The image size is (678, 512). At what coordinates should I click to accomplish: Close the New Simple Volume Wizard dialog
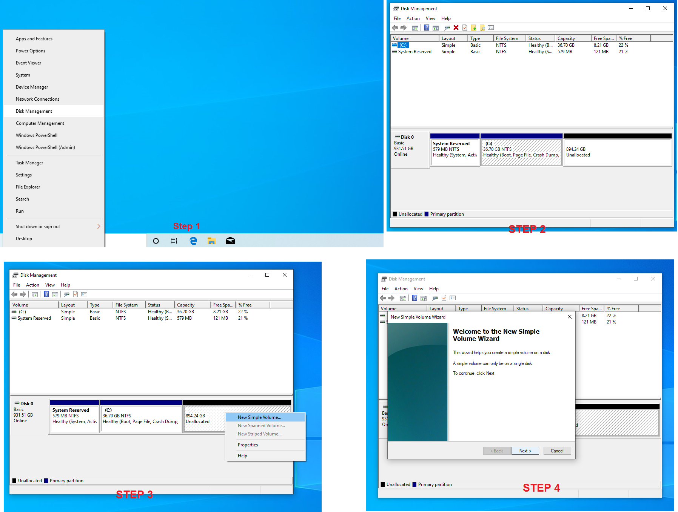[x=569, y=317]
